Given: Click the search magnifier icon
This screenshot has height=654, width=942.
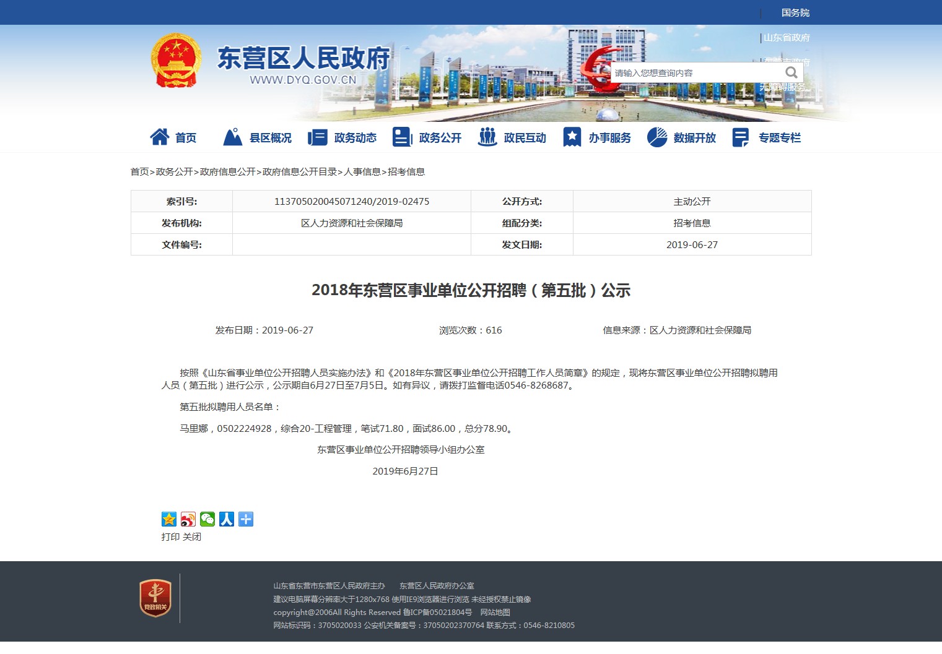Looking at the screenshot, I should pyautogui.click(x=791, y=72).
